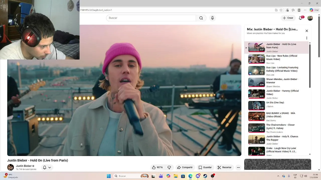Open YouTube account avatar menu
This screenshot has height=180, width=321.
[310, 18]
